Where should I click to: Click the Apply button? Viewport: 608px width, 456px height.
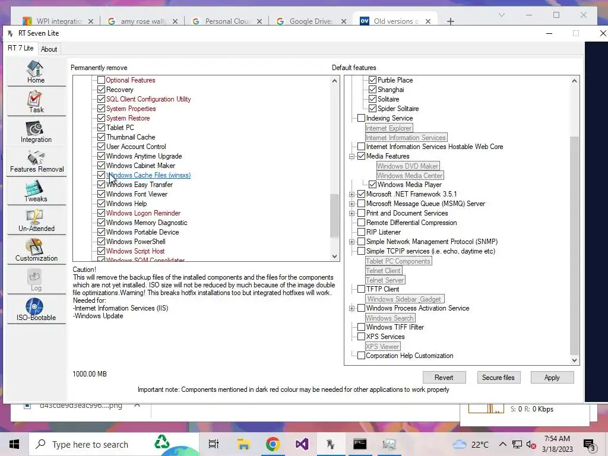pyautogui.click(x=552, y=377)
